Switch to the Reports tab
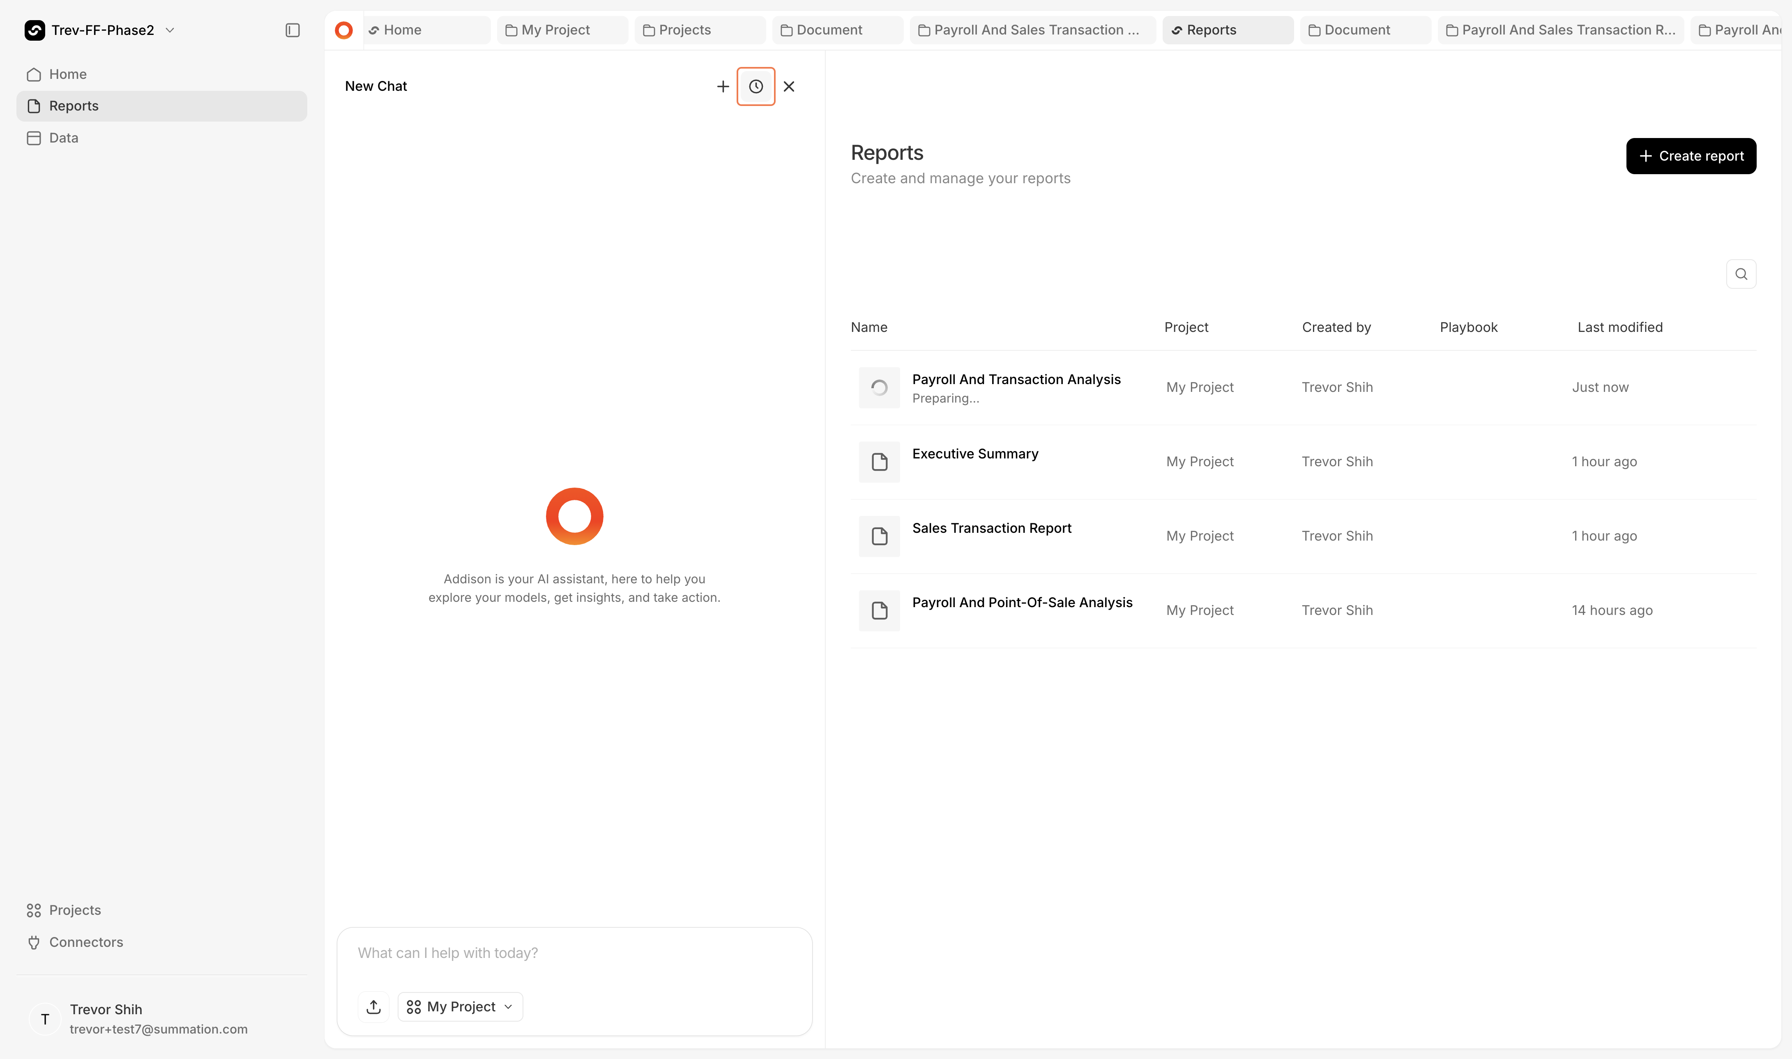The width and height of the screenshot is (1792, 1059). click(x=1228, y=30)
